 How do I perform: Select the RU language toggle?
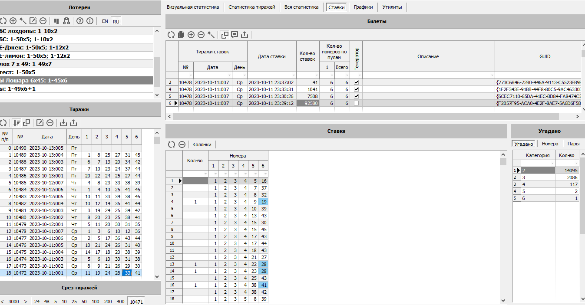116,21
